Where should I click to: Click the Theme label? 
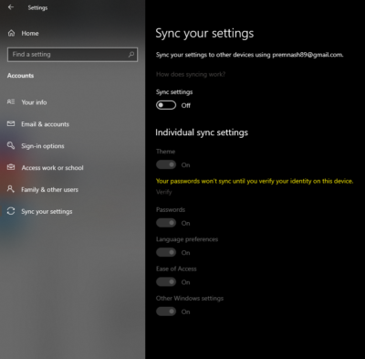click(x=165, y=152)
